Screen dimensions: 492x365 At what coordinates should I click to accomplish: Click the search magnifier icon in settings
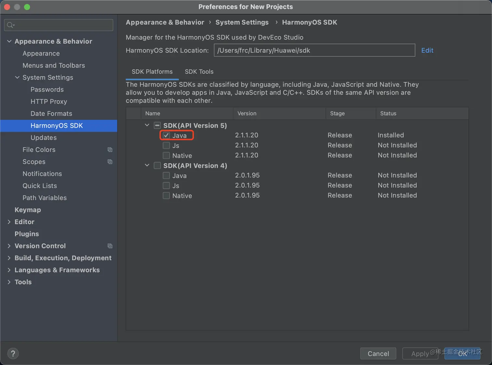[10, 25]
